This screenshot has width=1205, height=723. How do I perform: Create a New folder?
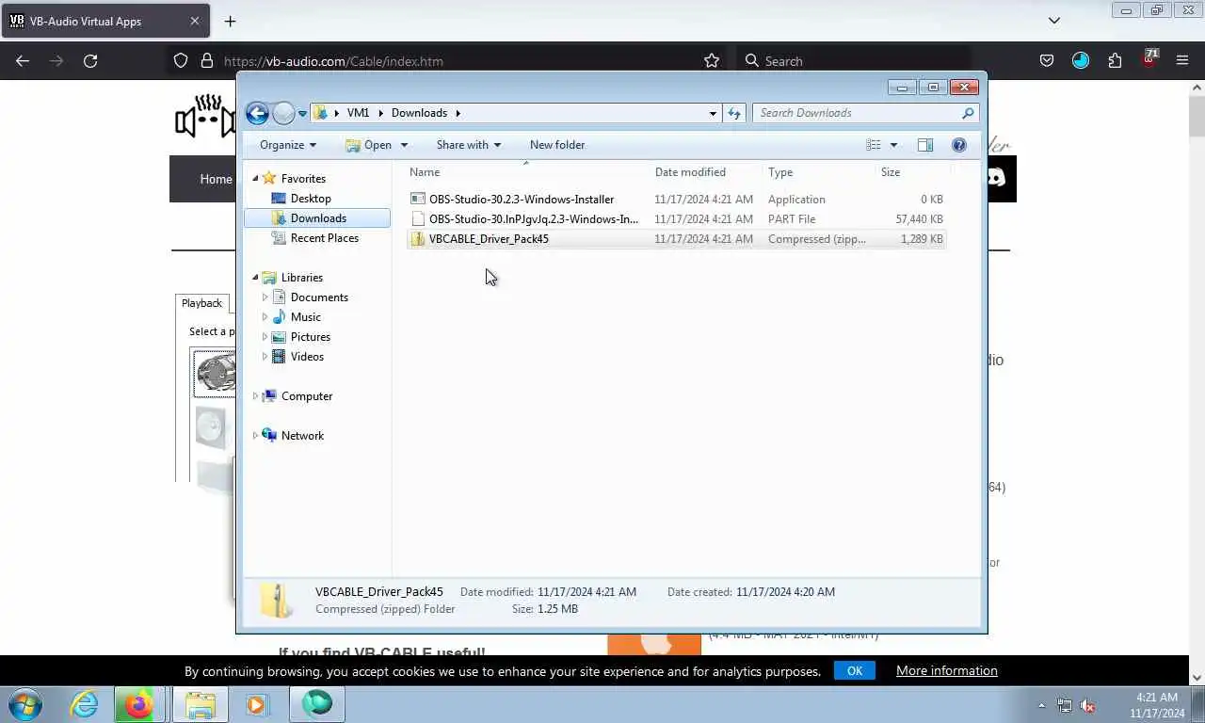pos(557,145)
